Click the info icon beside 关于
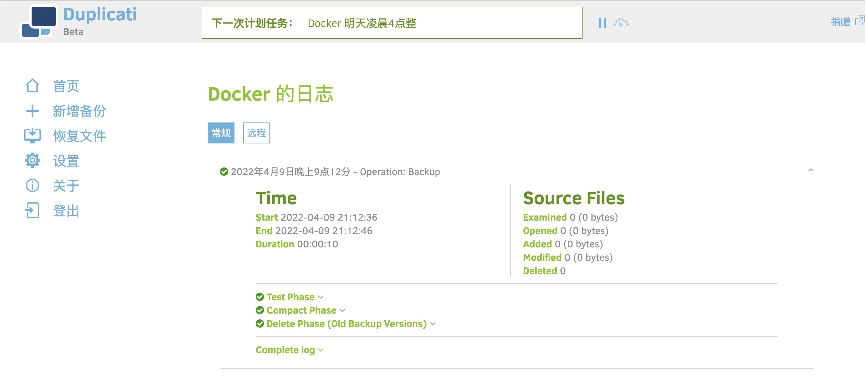This screenshot has width=865, height=392. click(32, 185)
